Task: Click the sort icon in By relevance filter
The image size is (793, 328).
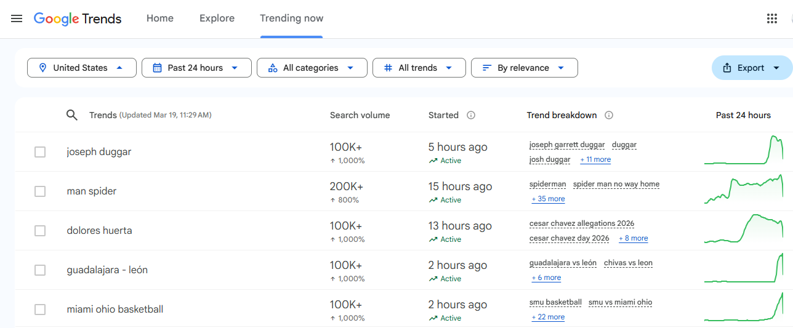Action: 487,68
